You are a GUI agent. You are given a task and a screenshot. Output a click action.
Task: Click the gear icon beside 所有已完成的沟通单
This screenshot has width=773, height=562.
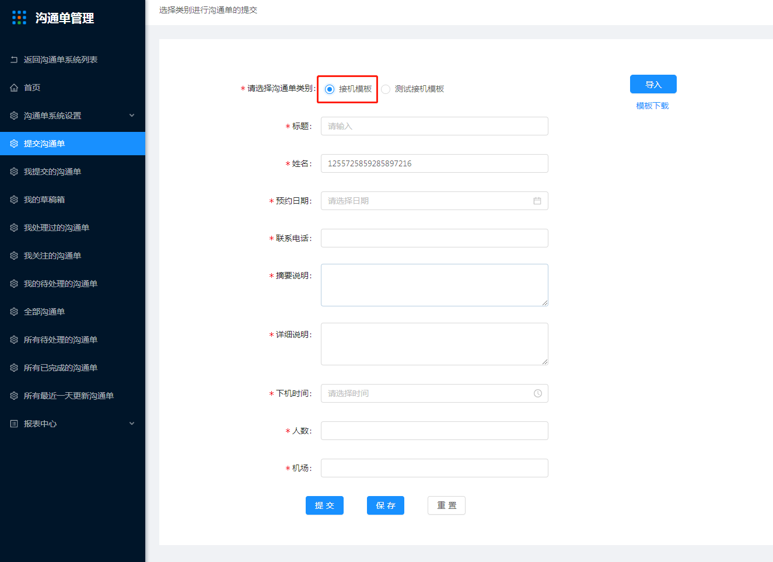click(14, 368)
